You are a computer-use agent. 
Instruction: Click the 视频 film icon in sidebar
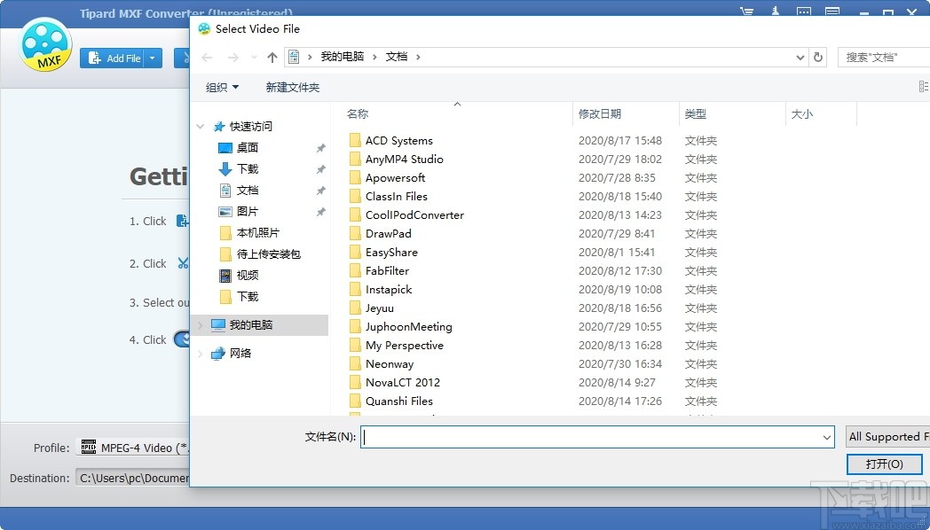[x=225, y=276]
